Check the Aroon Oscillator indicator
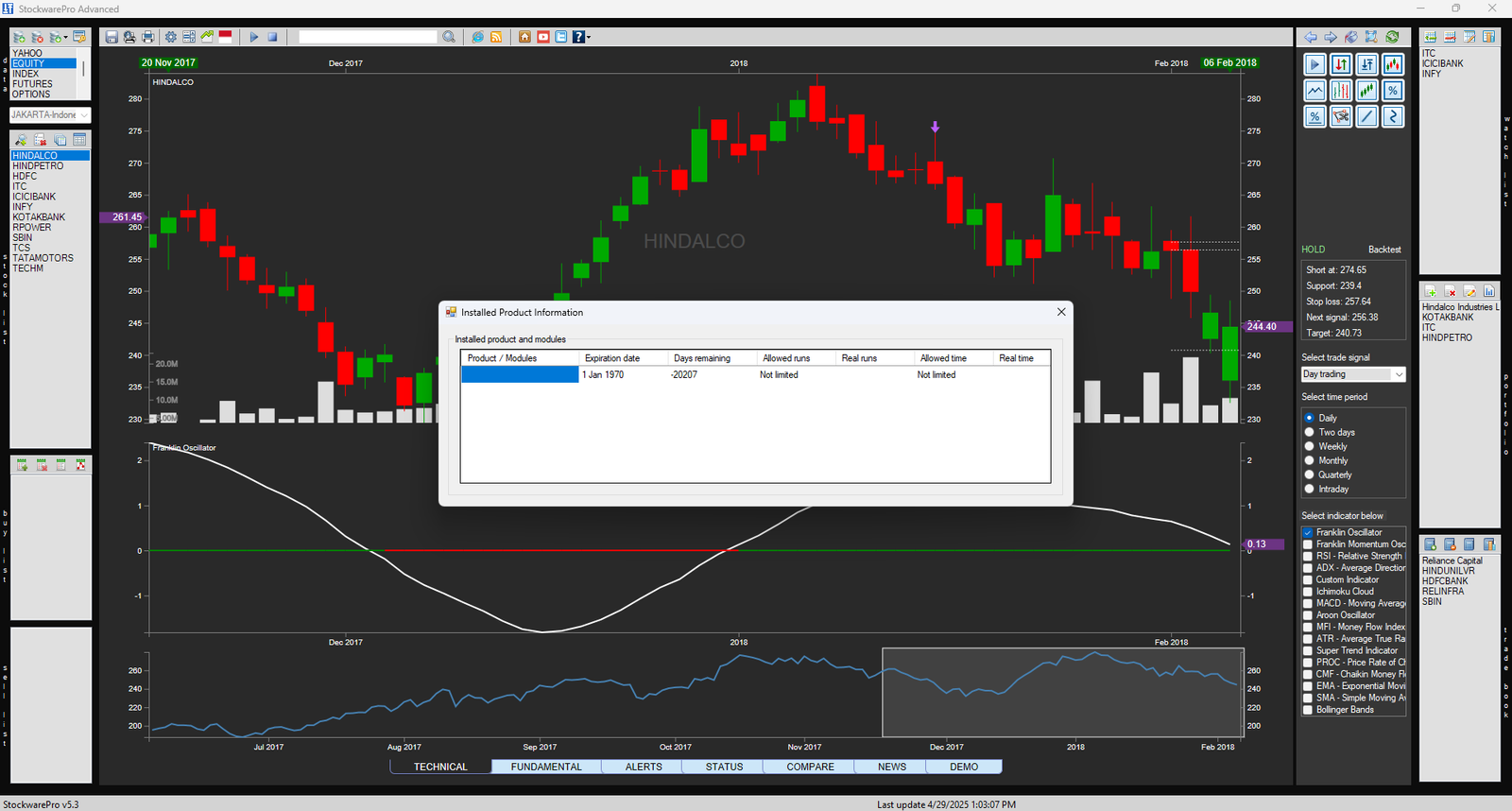 pyautogui.click(x=1308, y=615)
